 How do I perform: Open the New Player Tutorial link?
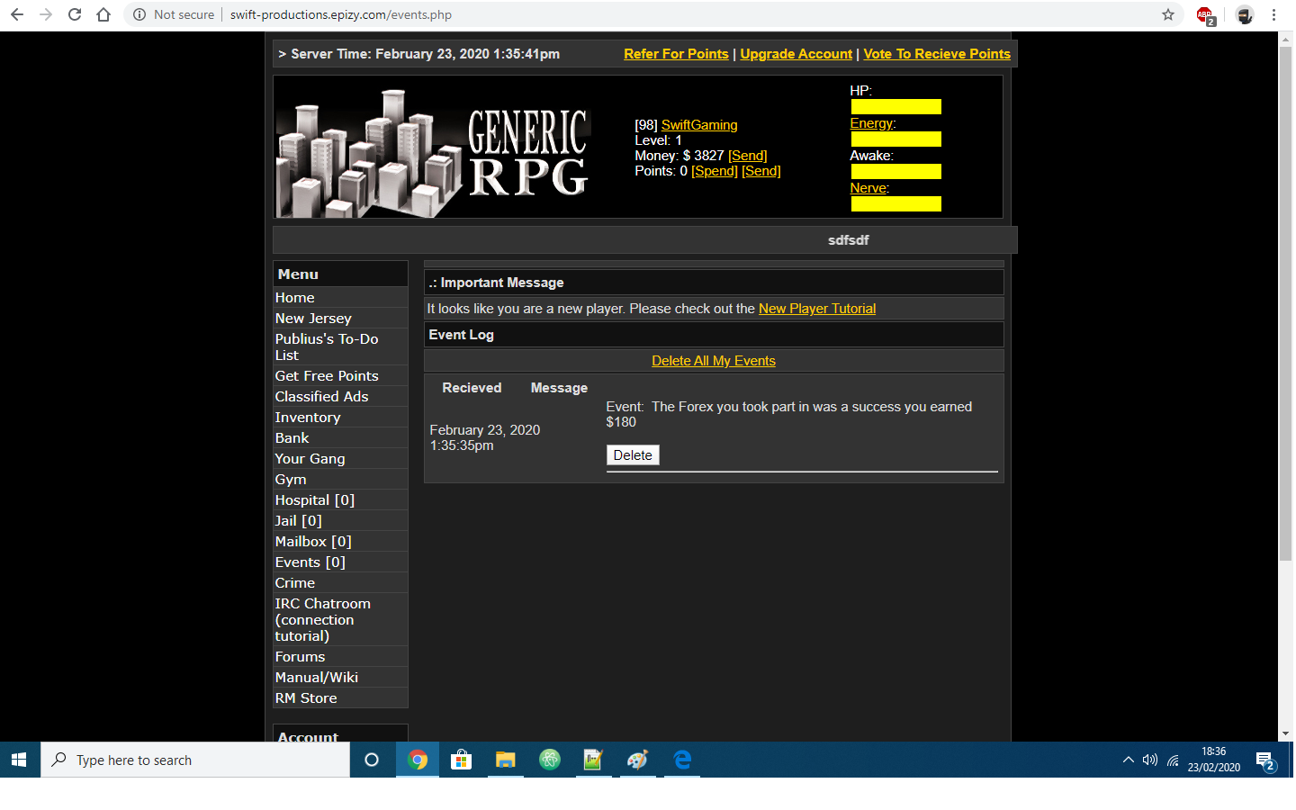coord(816,309)
